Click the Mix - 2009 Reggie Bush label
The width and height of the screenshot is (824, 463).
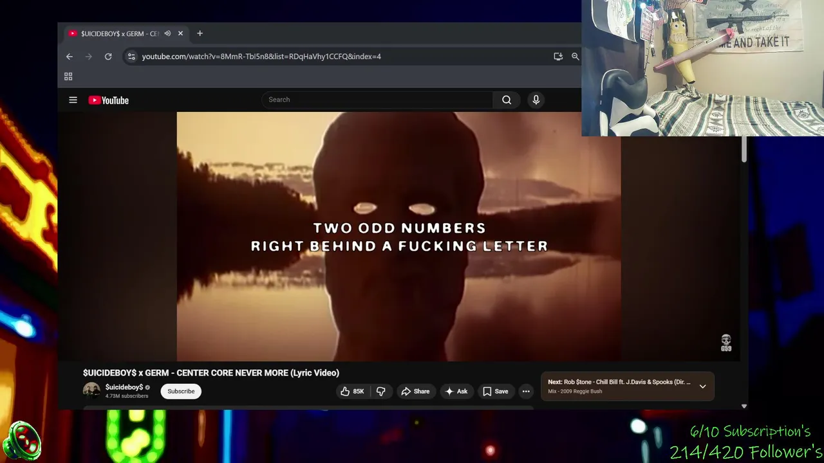click(575, 391)
